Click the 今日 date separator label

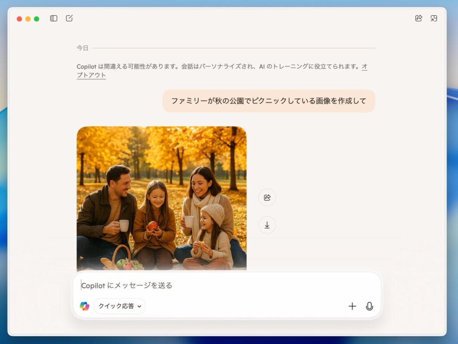tap(82, 48)
